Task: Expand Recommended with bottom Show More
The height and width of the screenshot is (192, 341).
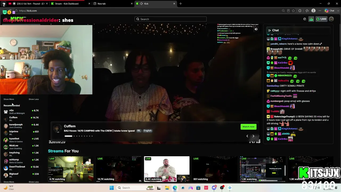Action: tap(9, 182)
